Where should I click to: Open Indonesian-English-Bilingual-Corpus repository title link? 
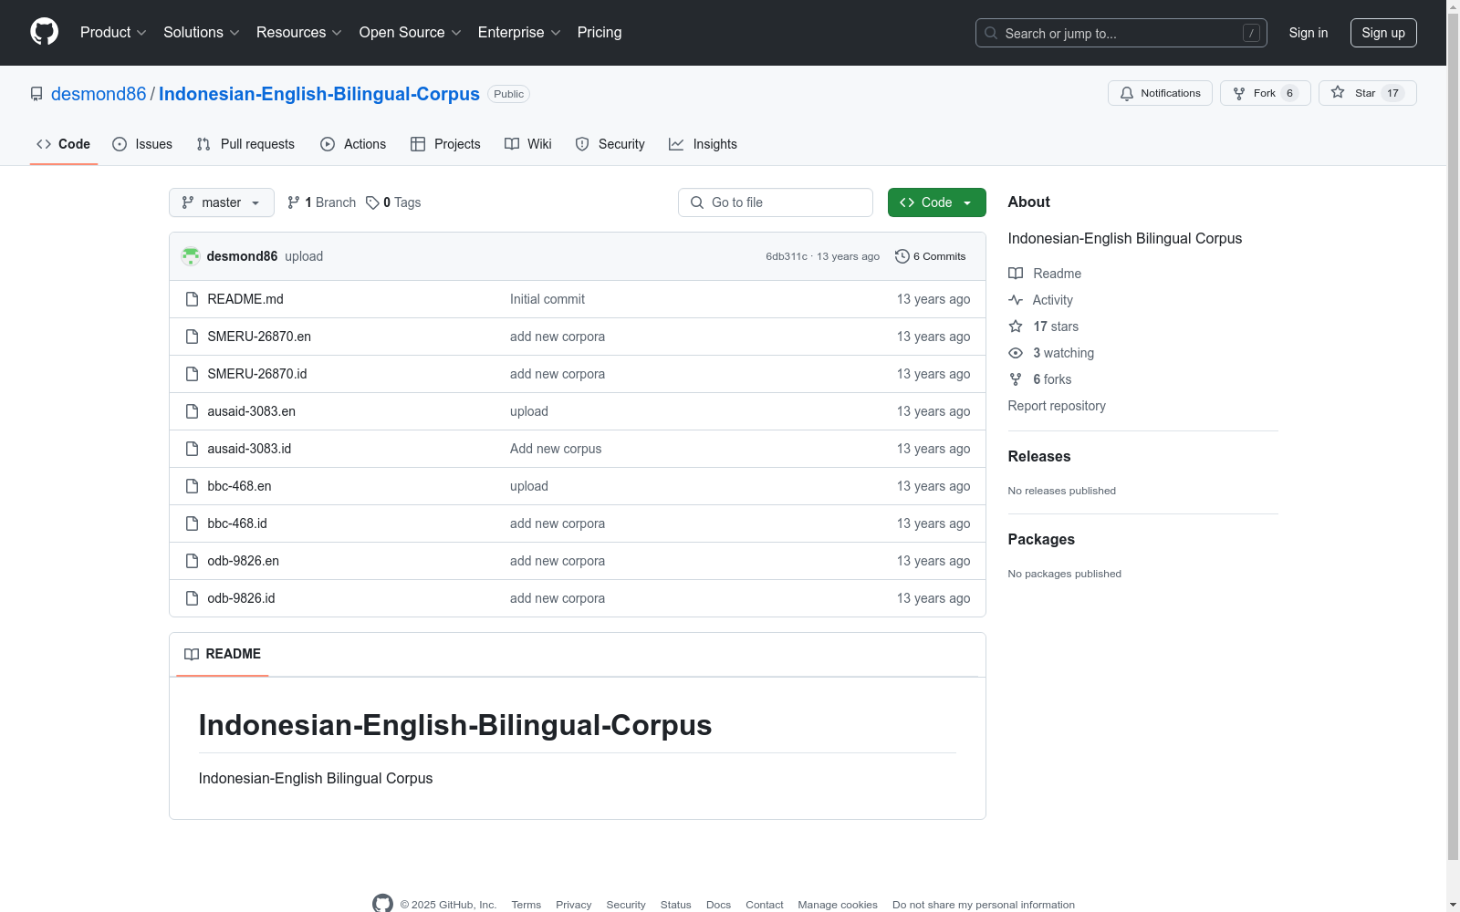tap(319, 94)
